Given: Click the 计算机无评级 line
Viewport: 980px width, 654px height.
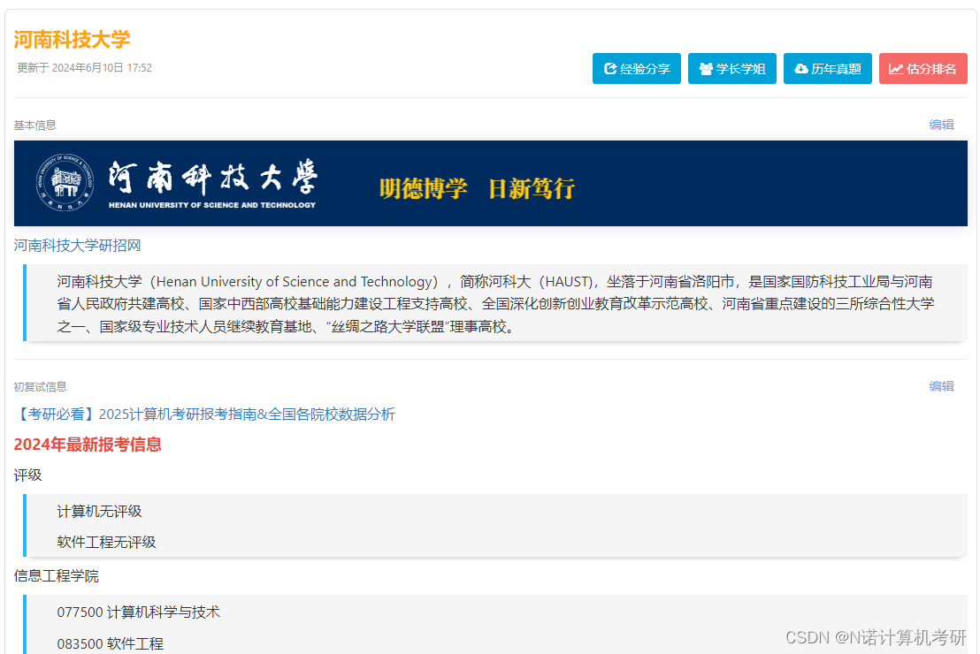Looking at the screenshot, I should pyautogui.click(x=99, y=512).
